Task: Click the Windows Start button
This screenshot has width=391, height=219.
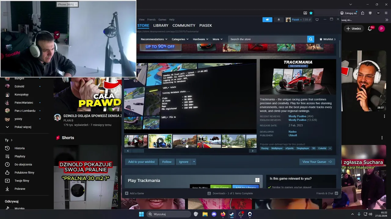Action: pos(141,214)
